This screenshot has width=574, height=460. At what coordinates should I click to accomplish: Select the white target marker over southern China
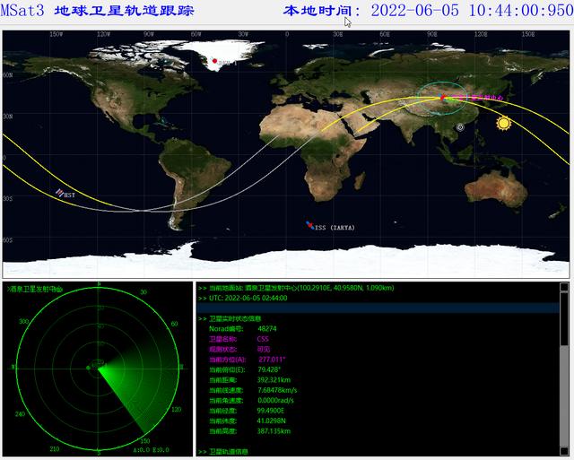(x=460, y=127)
